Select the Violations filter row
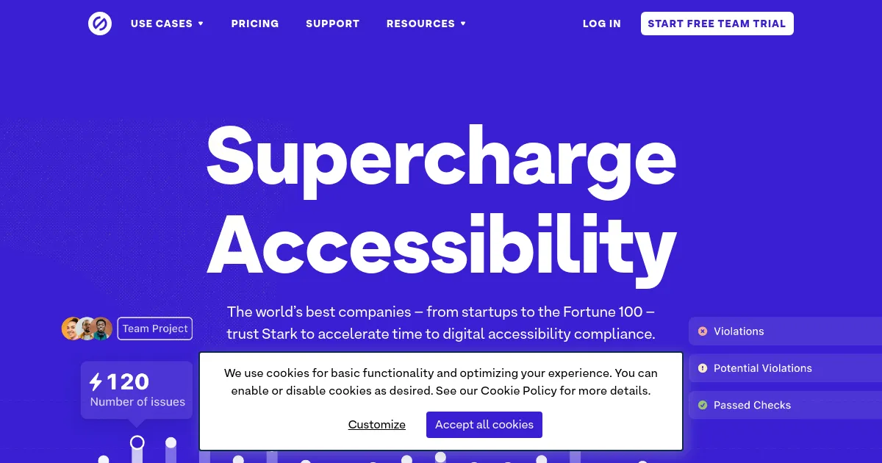This screenshot has height=463, width=882. pos(784,331)
